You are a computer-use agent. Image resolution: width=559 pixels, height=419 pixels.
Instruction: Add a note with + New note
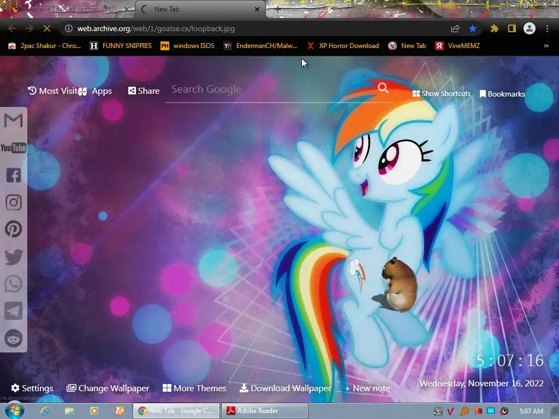click(x=367, y=388)
